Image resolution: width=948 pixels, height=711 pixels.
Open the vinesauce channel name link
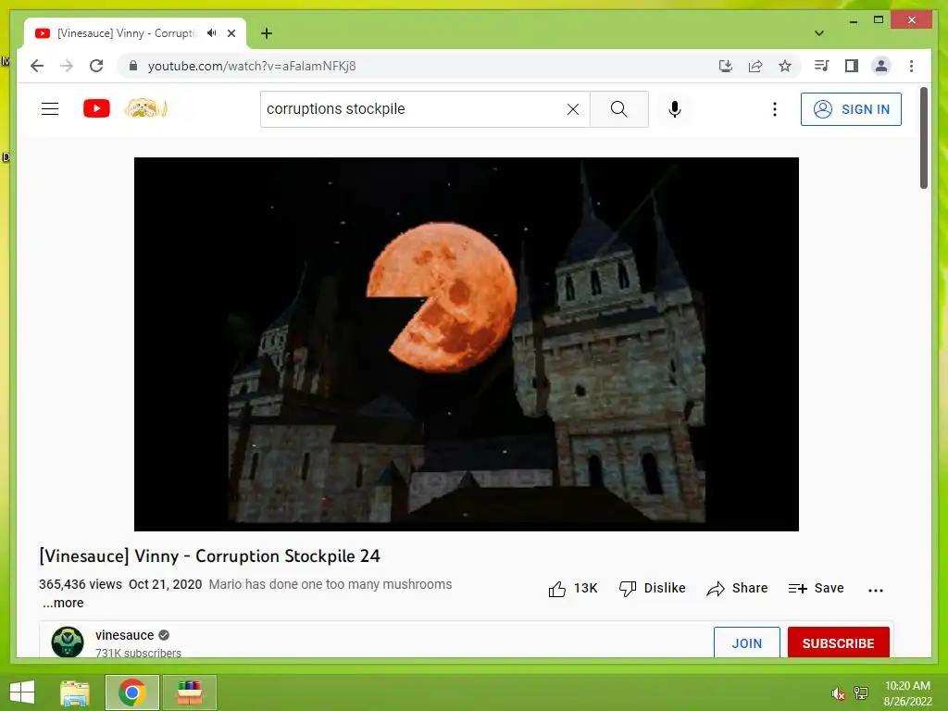click(125, 635)
